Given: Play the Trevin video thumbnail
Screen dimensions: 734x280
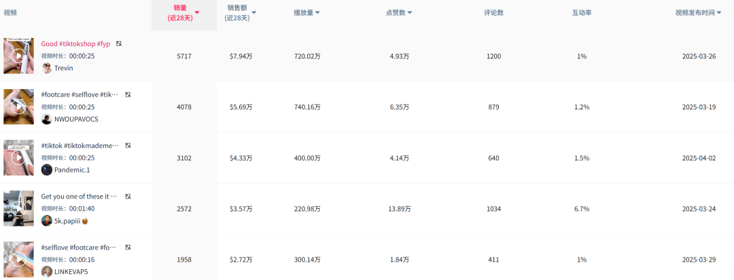Looking at the screenshot, I should tap(18, 56).
